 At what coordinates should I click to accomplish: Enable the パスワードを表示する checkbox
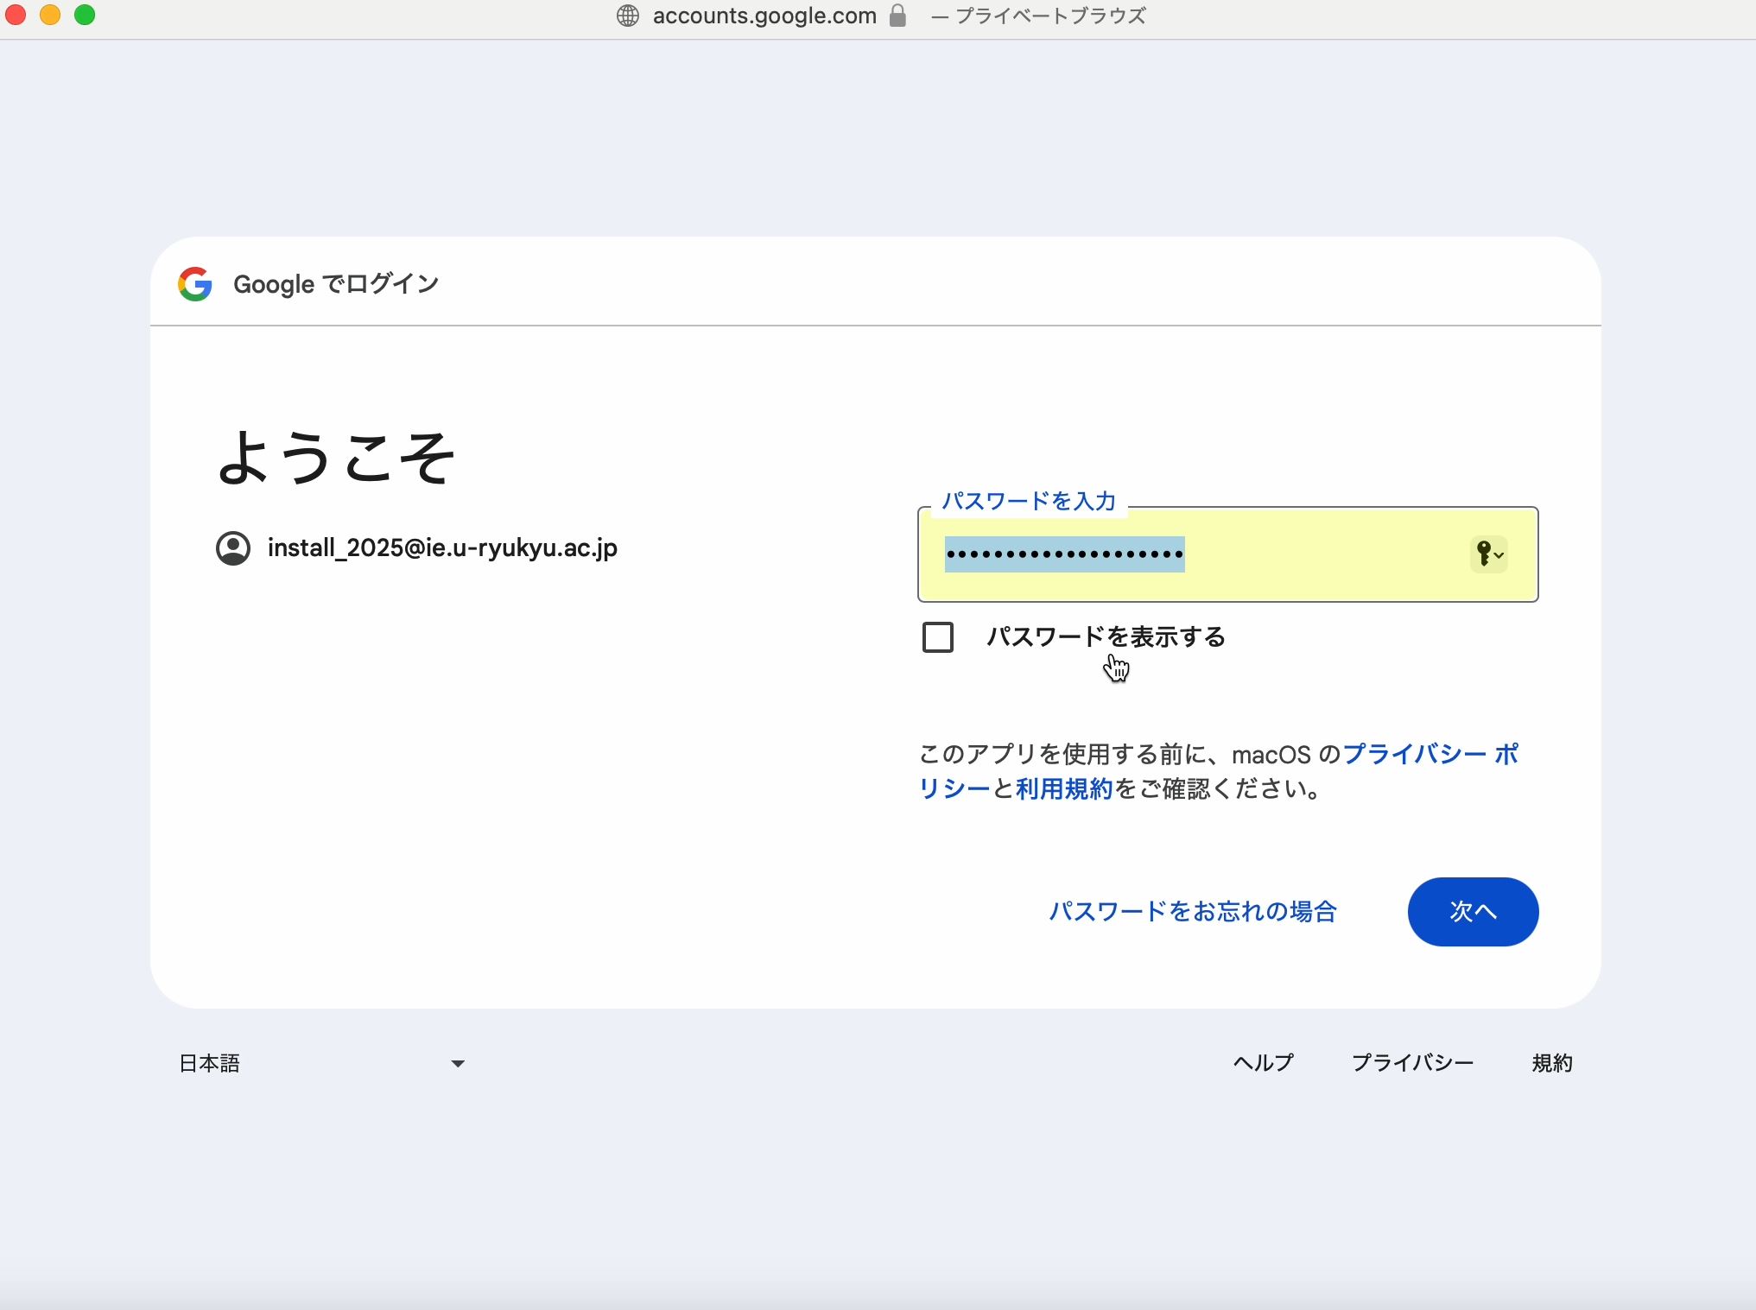coord(938,637)
